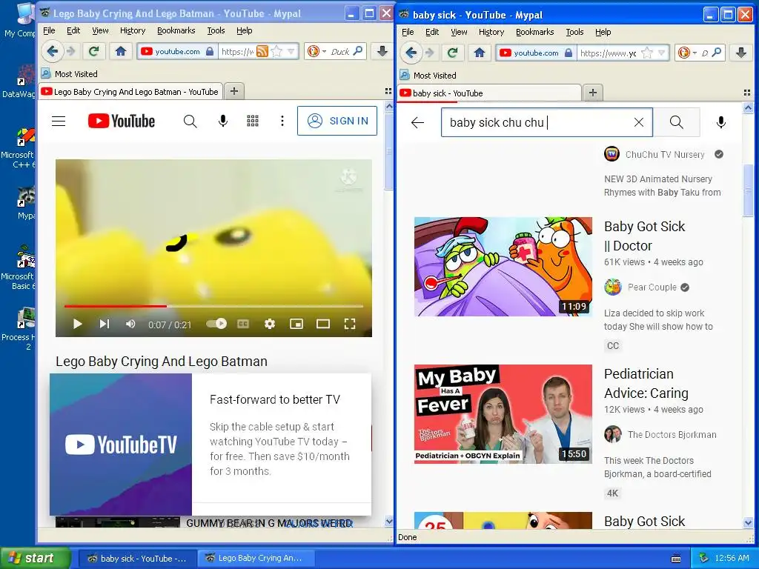Click microphone icon in right window

[720, 122]
